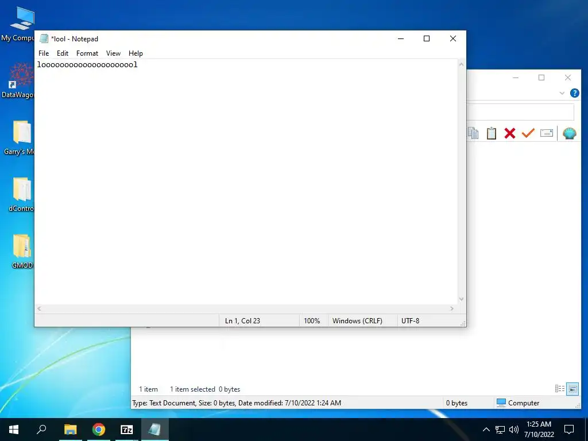The height and width of the screenshot is (441, 588).
Task: Maximize the Explorer window behind Notepad
Action: click(x=541, y=78)
